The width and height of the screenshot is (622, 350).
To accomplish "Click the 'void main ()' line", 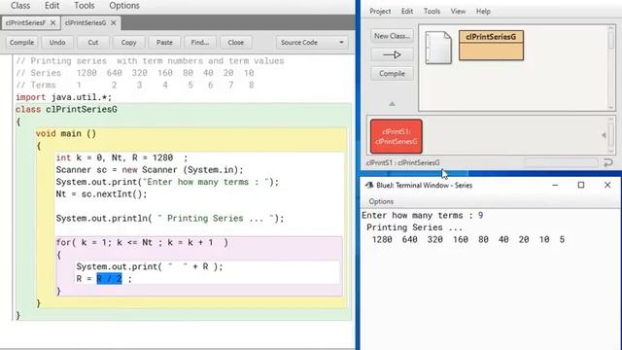I will coord(66,134).
